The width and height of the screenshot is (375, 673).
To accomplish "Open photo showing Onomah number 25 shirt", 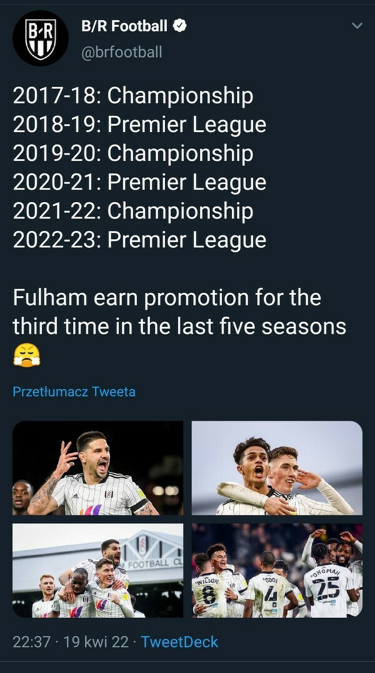I will tap(277, 570).
